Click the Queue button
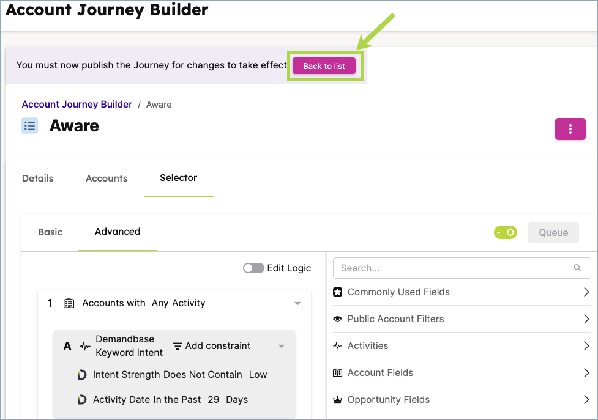Viewport: 598px width, 420px height. [553, 233]
